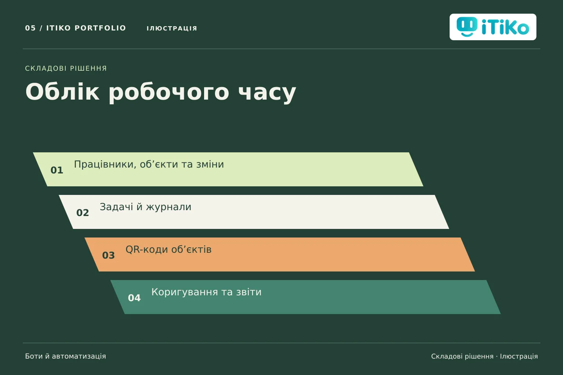Select the 'QR-коди об'єктів' bar
The width and height of the screenshot is (563, 375).
[280, 254]
